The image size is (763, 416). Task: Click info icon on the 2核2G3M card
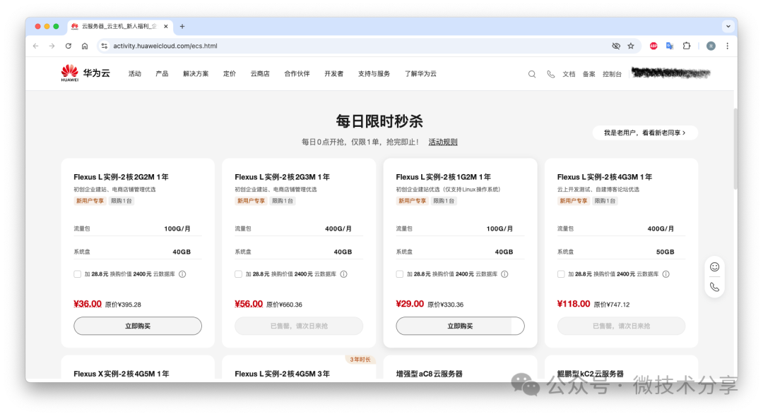pyautogui.click(x=343, y=274)
